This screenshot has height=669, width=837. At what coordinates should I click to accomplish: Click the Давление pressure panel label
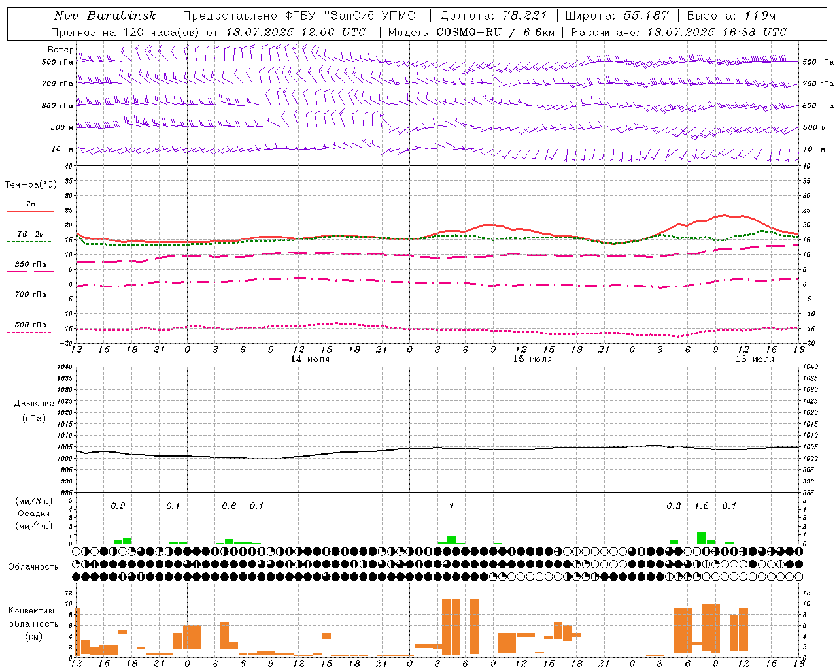[34, 404]
